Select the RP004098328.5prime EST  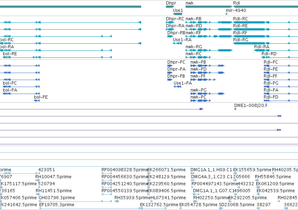pos(106,173)
